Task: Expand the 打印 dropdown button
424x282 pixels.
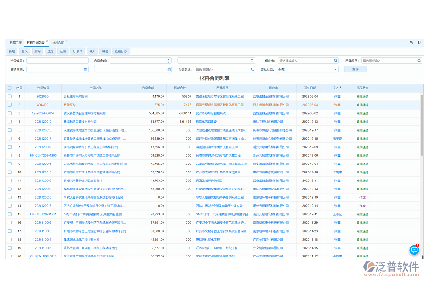Action: click(x=77, y=51)
